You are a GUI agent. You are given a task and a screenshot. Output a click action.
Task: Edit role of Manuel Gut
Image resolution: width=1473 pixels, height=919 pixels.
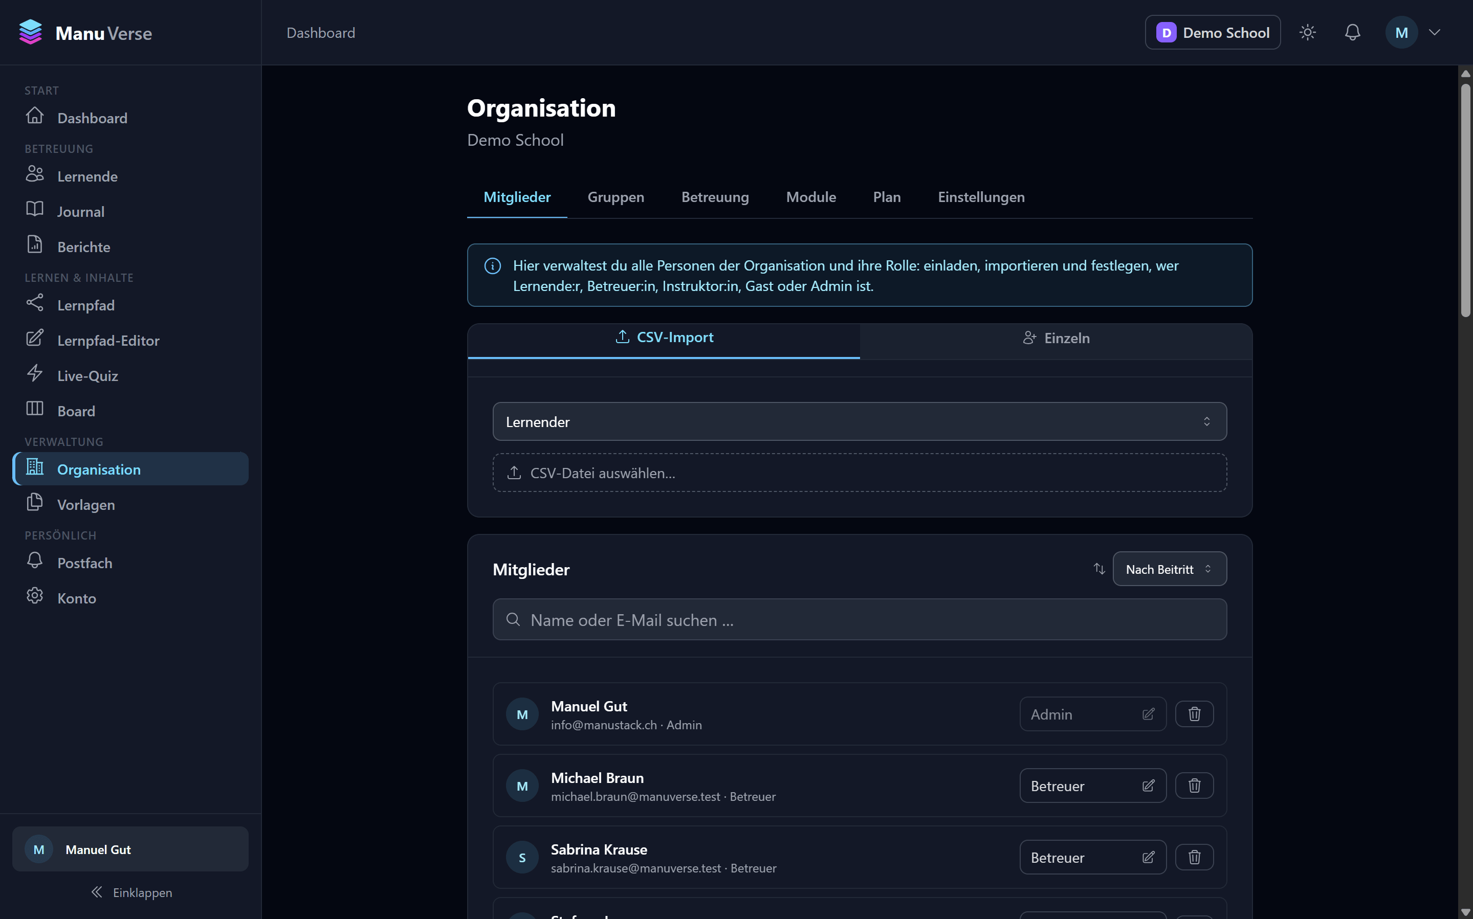click(1092, 713)
